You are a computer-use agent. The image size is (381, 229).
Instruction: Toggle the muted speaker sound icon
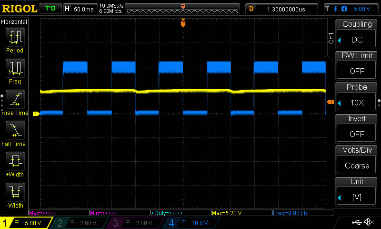click(368, 222)
